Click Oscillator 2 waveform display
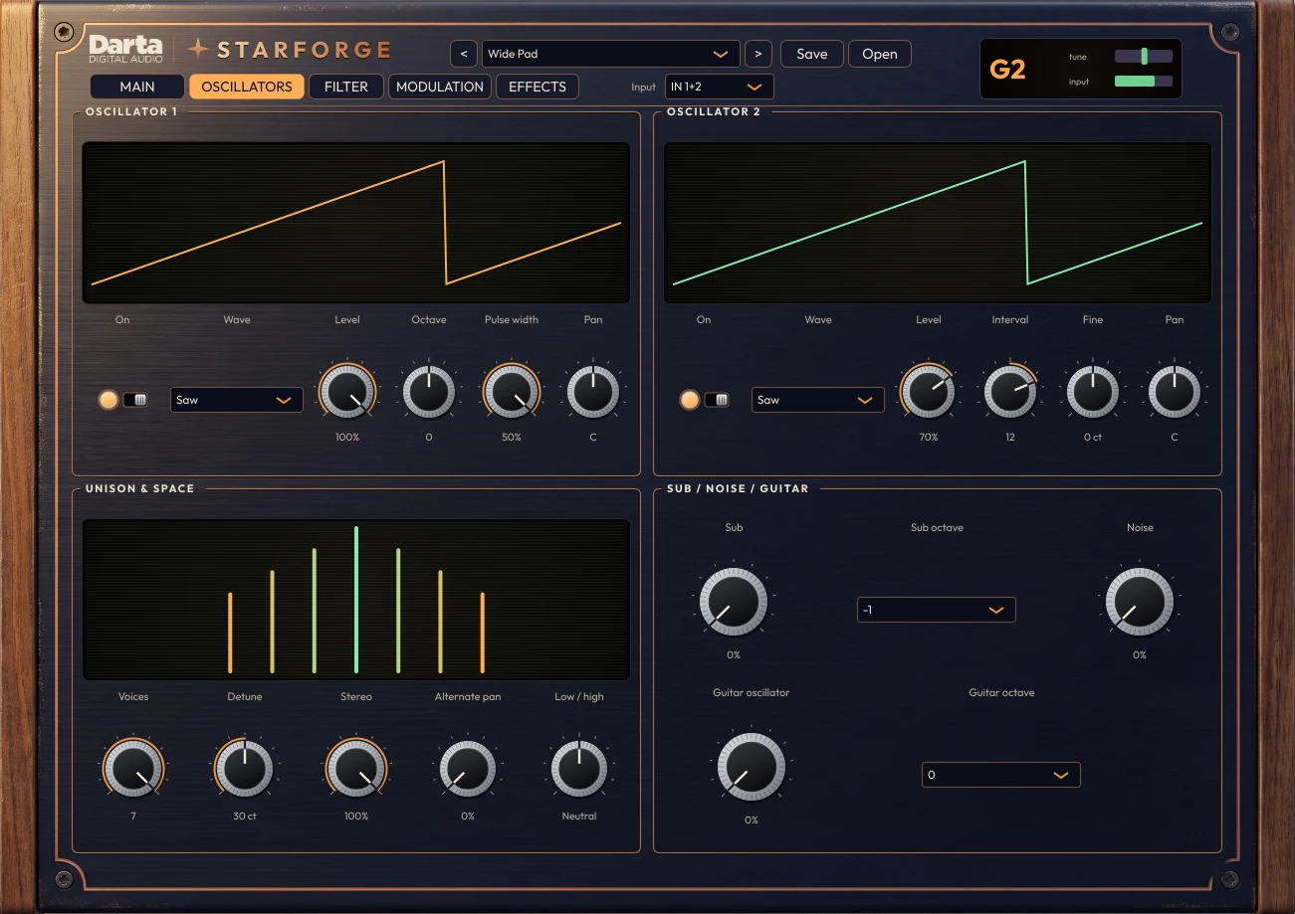The image size is (1295, 914). (x=938, y=223)
